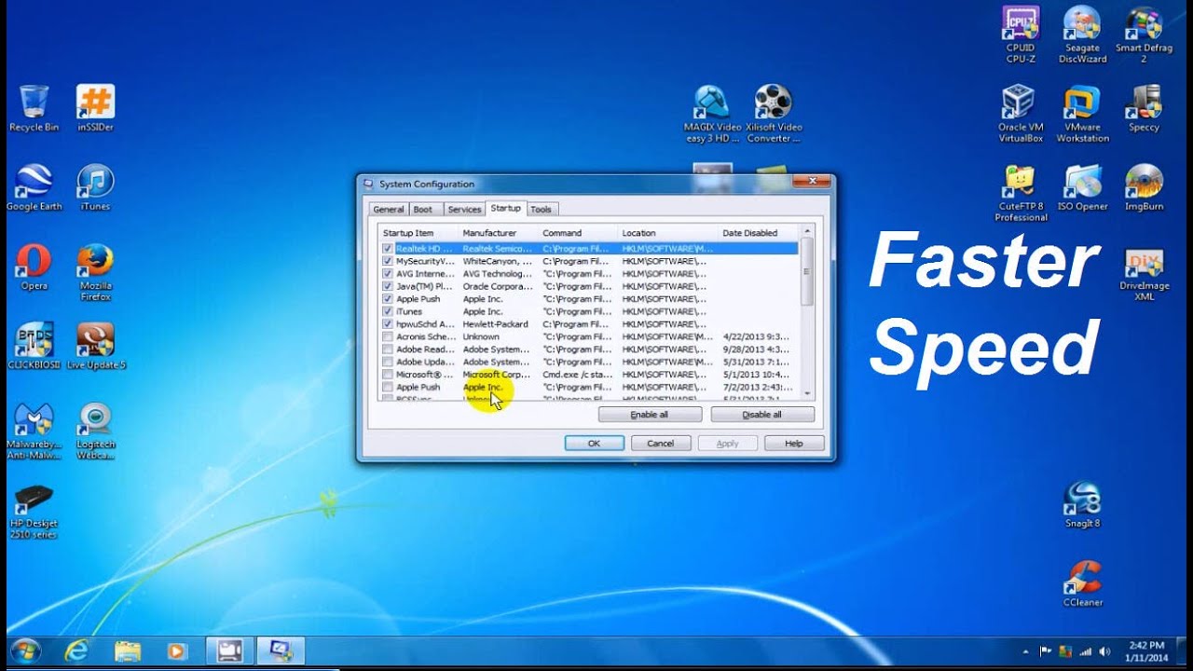Enable the Acronis Sche... startup checkbox

tap(388, 336)
